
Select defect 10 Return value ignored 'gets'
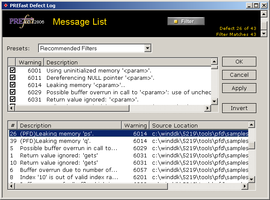coord(129,162)
